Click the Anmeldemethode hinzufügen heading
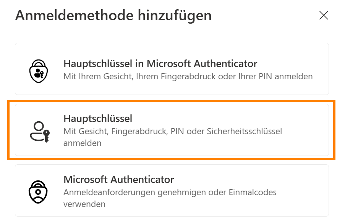Image resolution: width=345 pixels, height=220 pixels. click(x=113, y=15)
